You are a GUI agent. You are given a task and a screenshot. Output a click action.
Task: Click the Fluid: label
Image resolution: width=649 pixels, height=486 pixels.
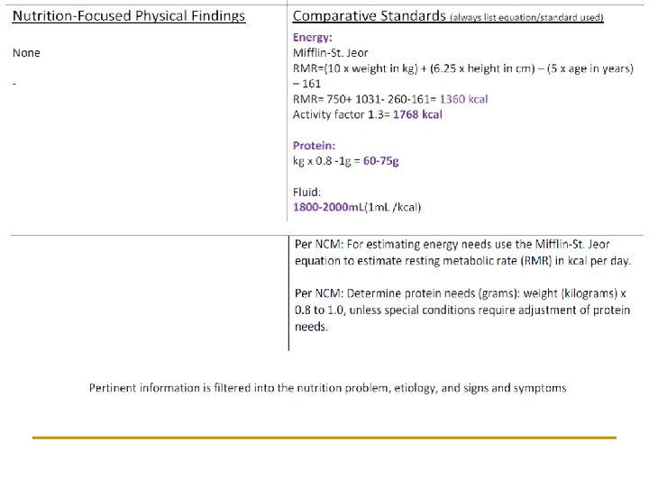[x=307, y=192]
